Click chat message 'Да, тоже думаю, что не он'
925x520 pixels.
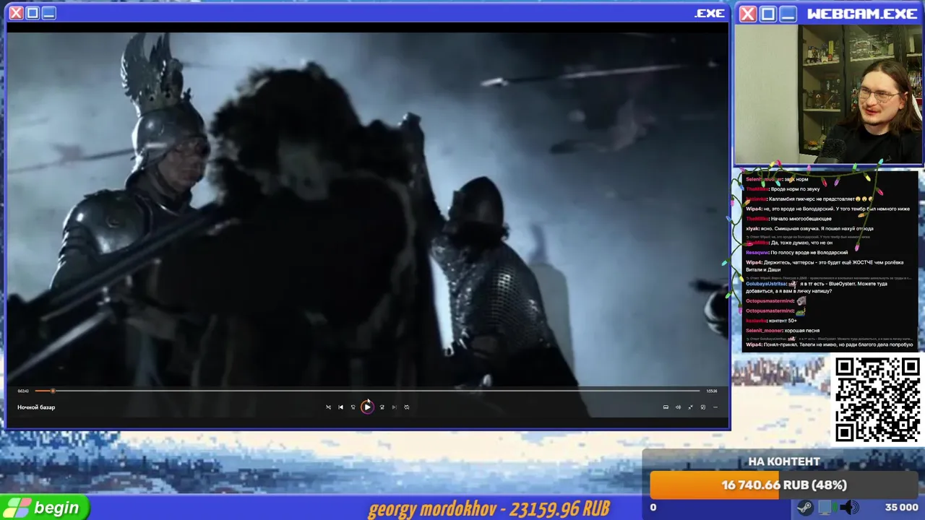pos(801,243)
